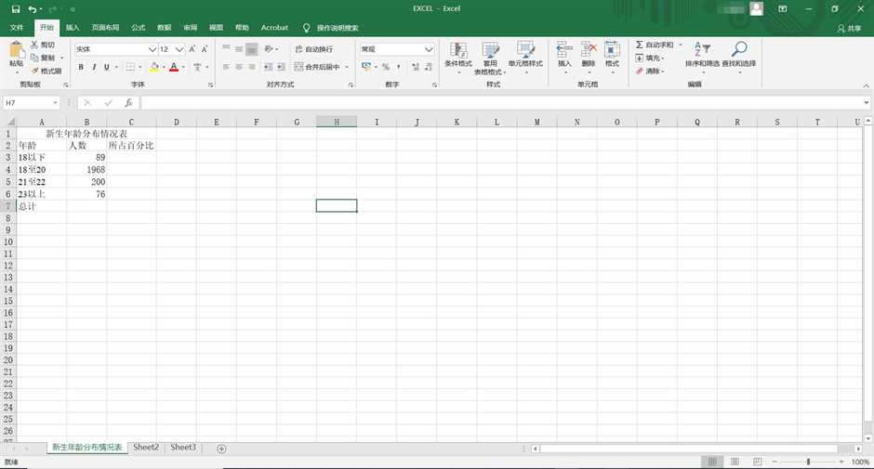The image size is (874, 469).
Task: Click the Save icon in quick access toolbar
Action: tap(14, 8)
